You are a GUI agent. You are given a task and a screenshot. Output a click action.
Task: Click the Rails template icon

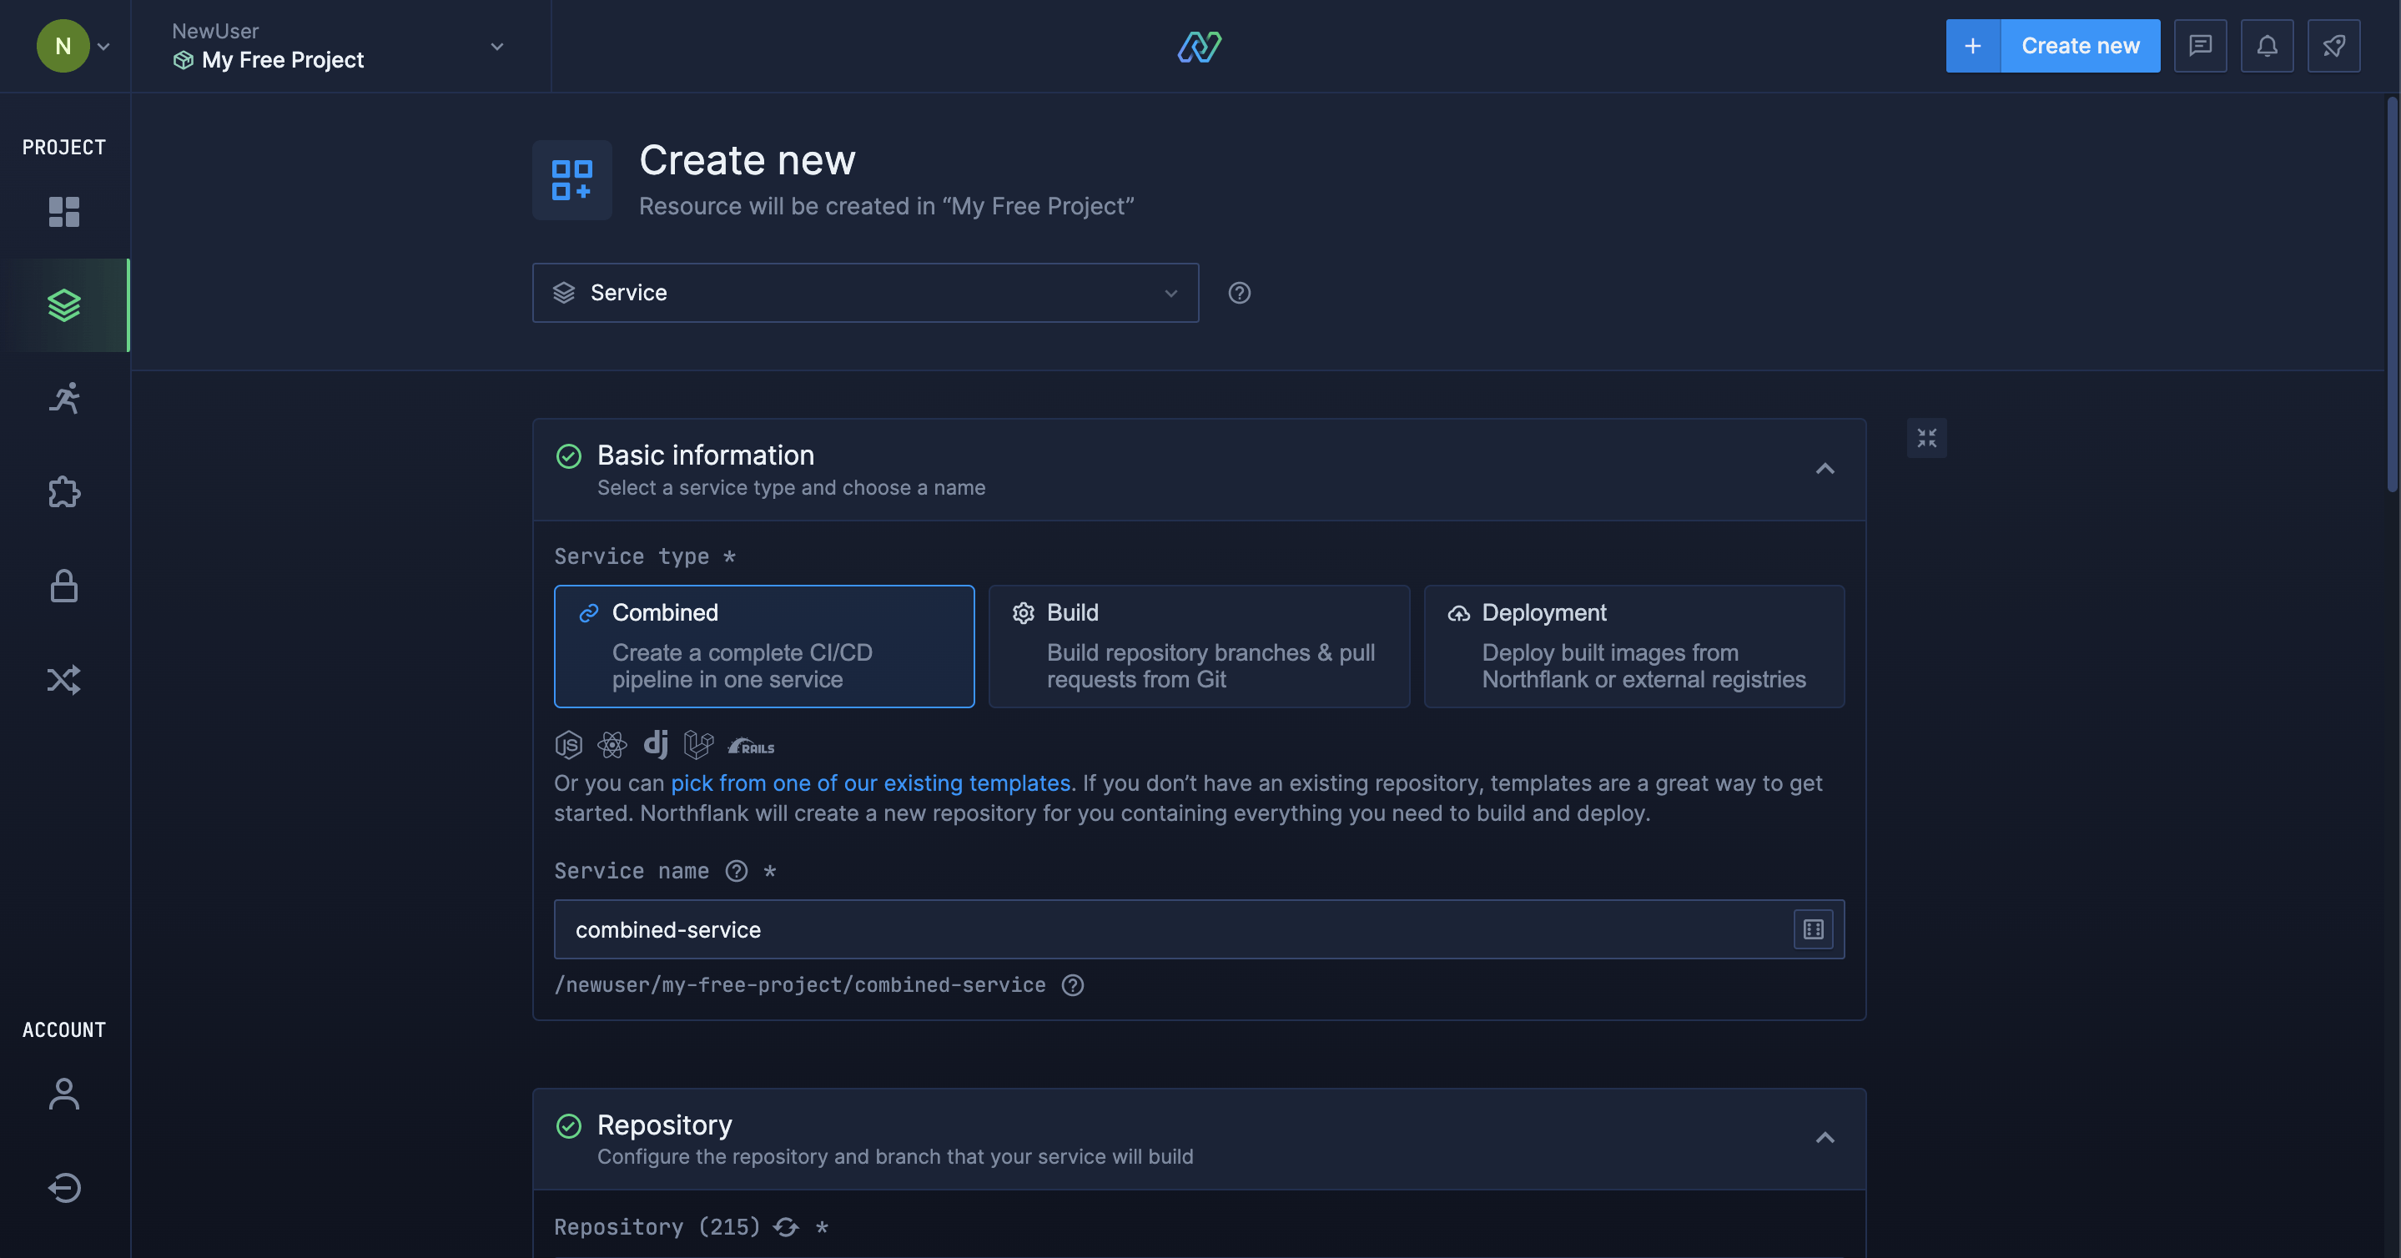[x=751, y=746]
